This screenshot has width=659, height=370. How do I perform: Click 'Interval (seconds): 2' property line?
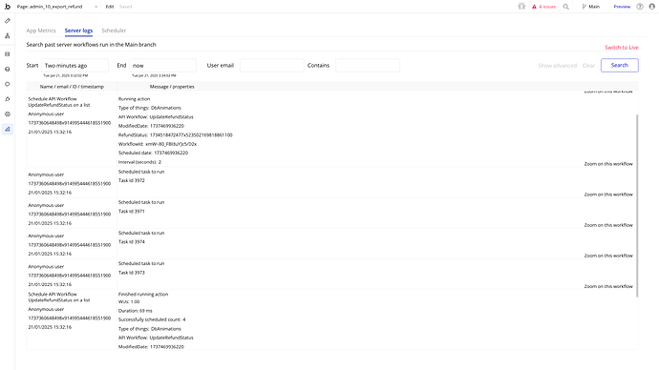pyautogui.click(x=140, y=162)
